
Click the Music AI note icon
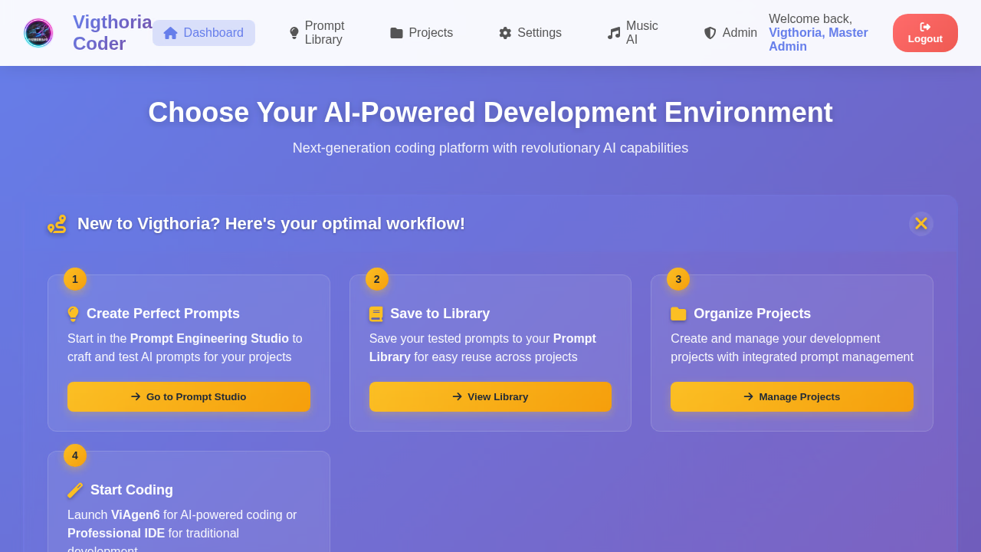pos(612,33)
